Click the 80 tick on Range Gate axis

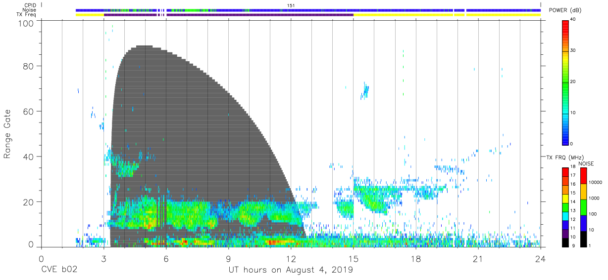coord(29,66)
